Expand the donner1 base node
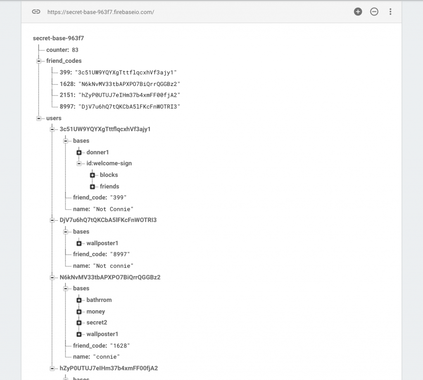Screen dimensions: 423x380 pos(79,152)
